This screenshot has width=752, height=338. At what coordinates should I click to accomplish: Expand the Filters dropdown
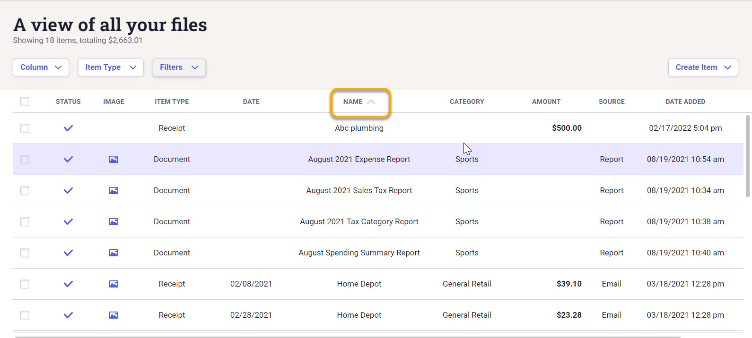(179, 67)
